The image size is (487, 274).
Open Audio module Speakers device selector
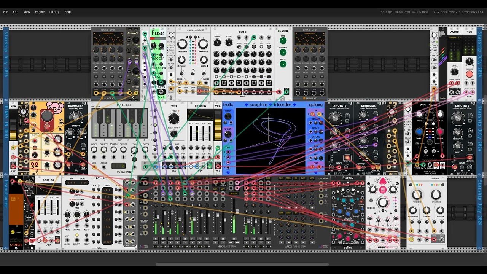point(455,37)
